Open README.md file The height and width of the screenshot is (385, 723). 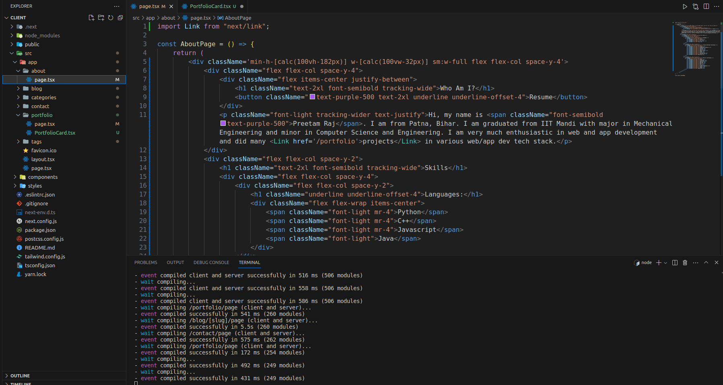click(x=39, y=248)
